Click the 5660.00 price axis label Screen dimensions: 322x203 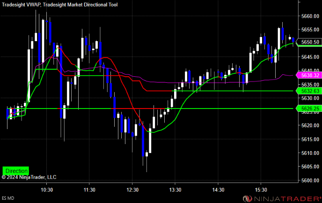click(x=310, y=16)
